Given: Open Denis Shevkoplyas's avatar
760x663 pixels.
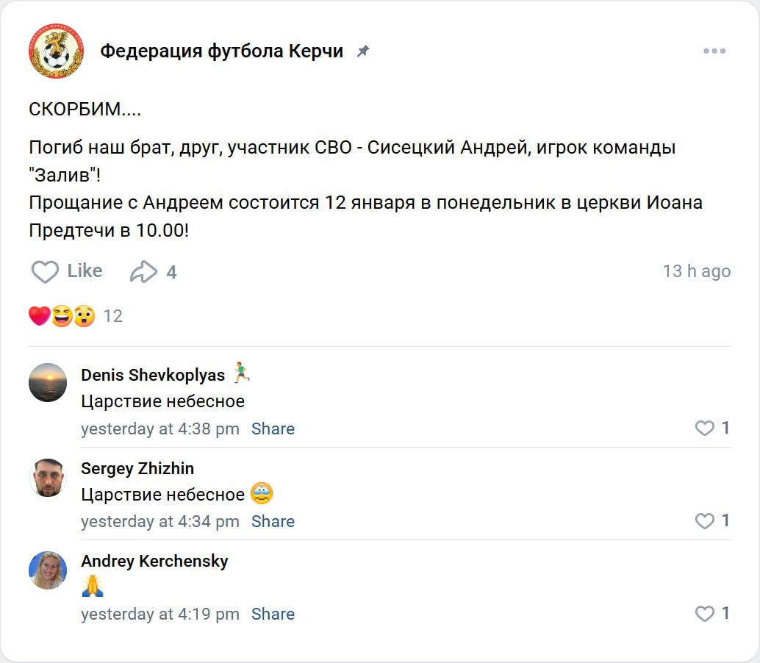Looking at the screenshot, I should point(48,382).
